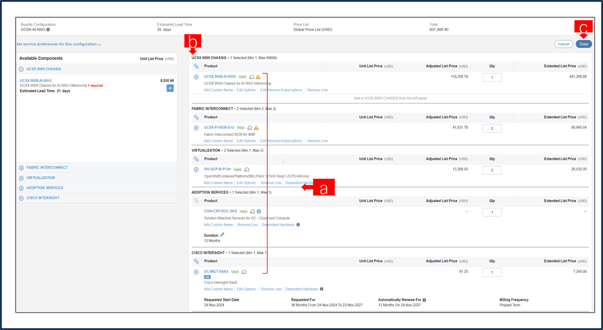
Task: Click Edit Options for RH-OCP-B-P1S=
Action: click(246, 183)
